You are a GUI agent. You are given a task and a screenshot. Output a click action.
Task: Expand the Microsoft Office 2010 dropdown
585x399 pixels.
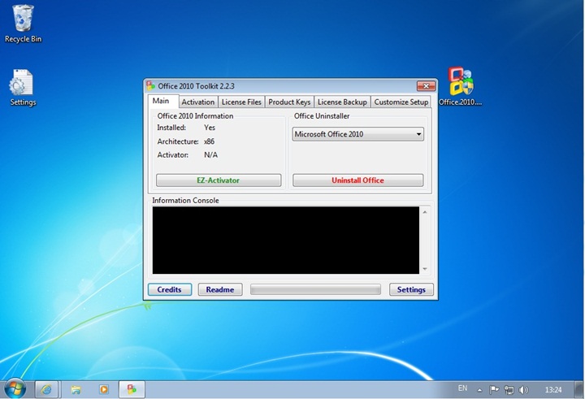[358, 134]
